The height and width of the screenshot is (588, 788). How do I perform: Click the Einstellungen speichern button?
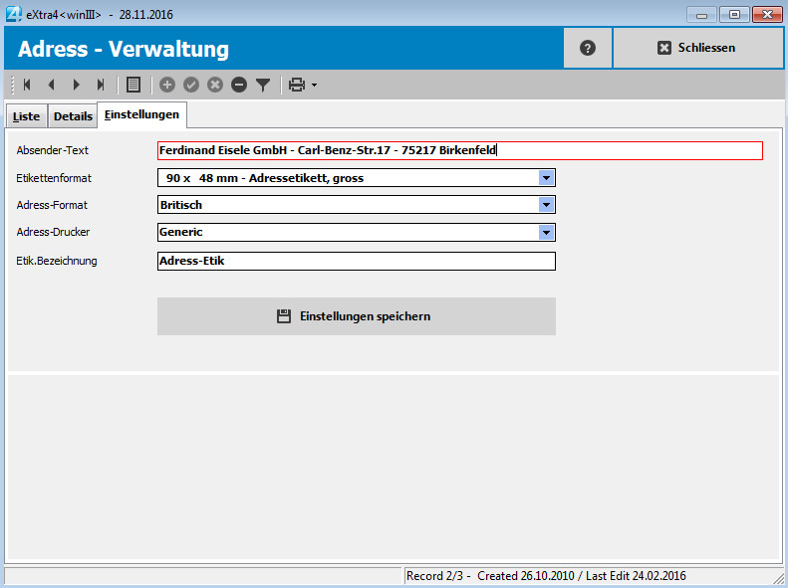[356, 316]
